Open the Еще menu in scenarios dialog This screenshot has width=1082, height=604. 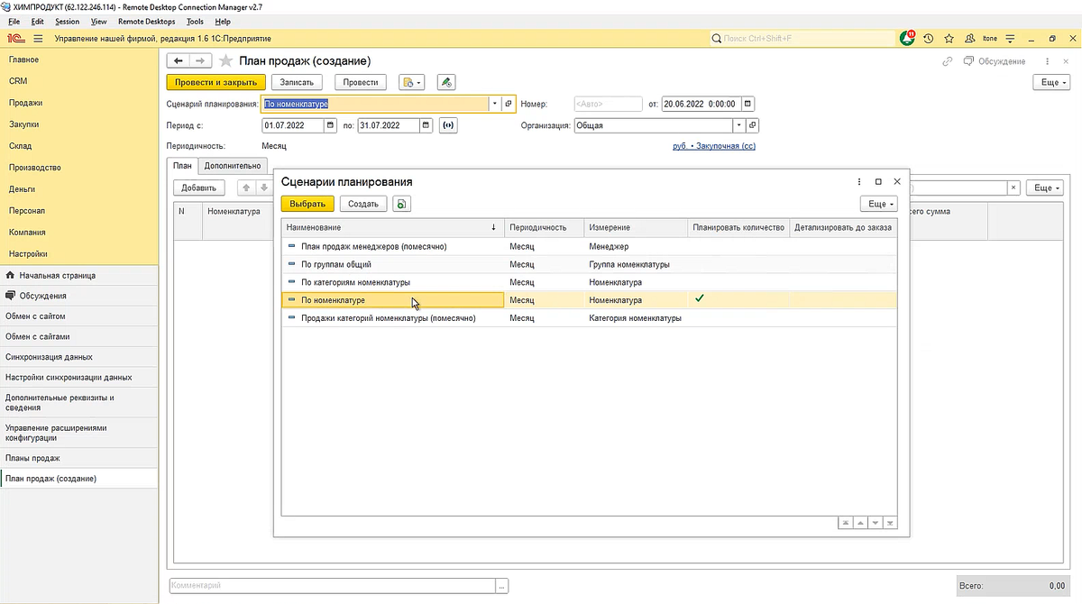878,204
